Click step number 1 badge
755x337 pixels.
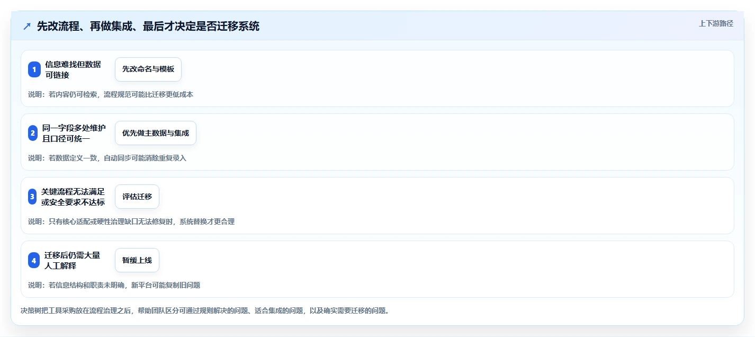pyautogui.click(x=34, y=69)
